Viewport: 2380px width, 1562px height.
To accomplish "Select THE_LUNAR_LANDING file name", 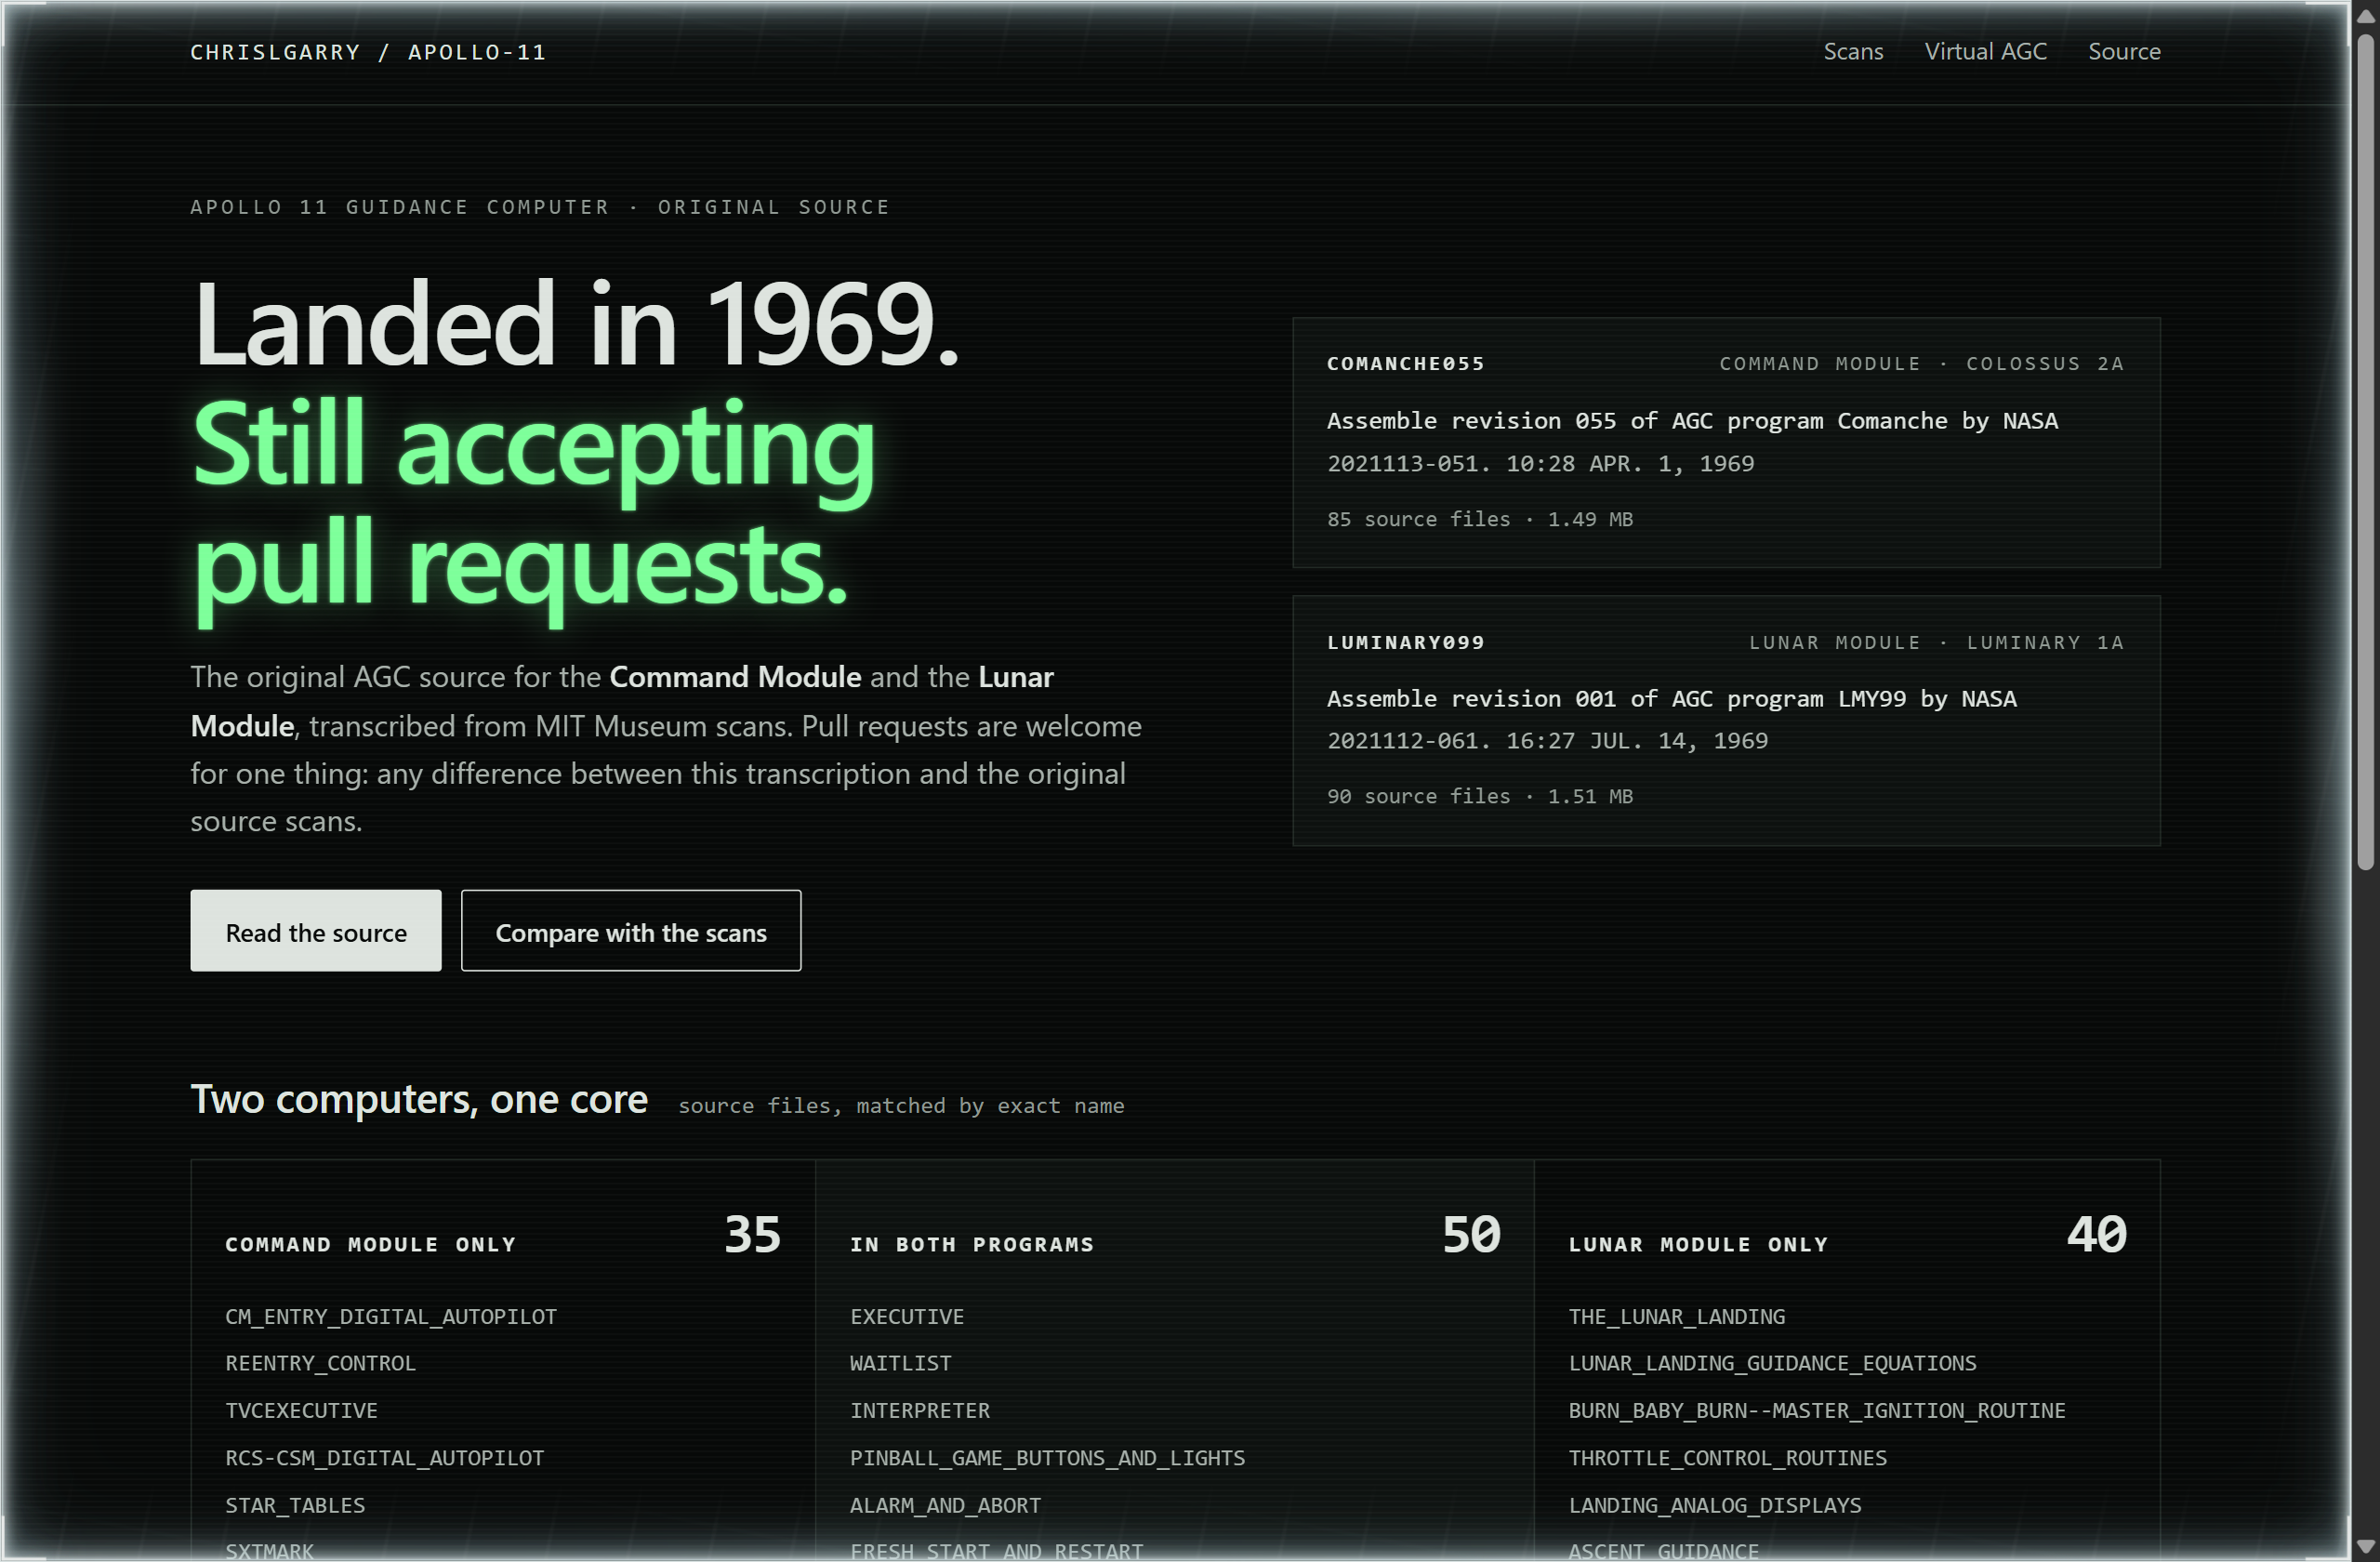I will [1677, 1317].
